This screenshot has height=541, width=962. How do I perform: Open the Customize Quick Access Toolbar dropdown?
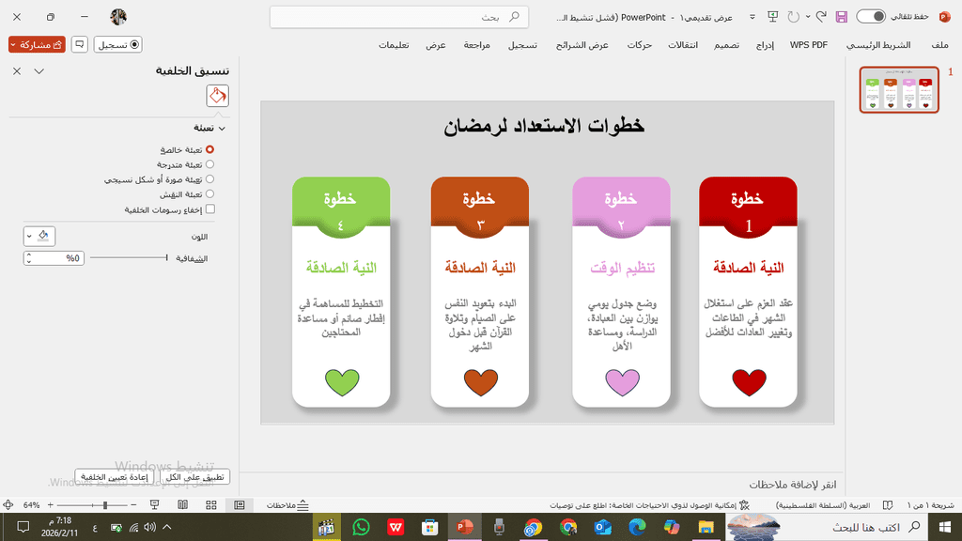coord(753,17)
